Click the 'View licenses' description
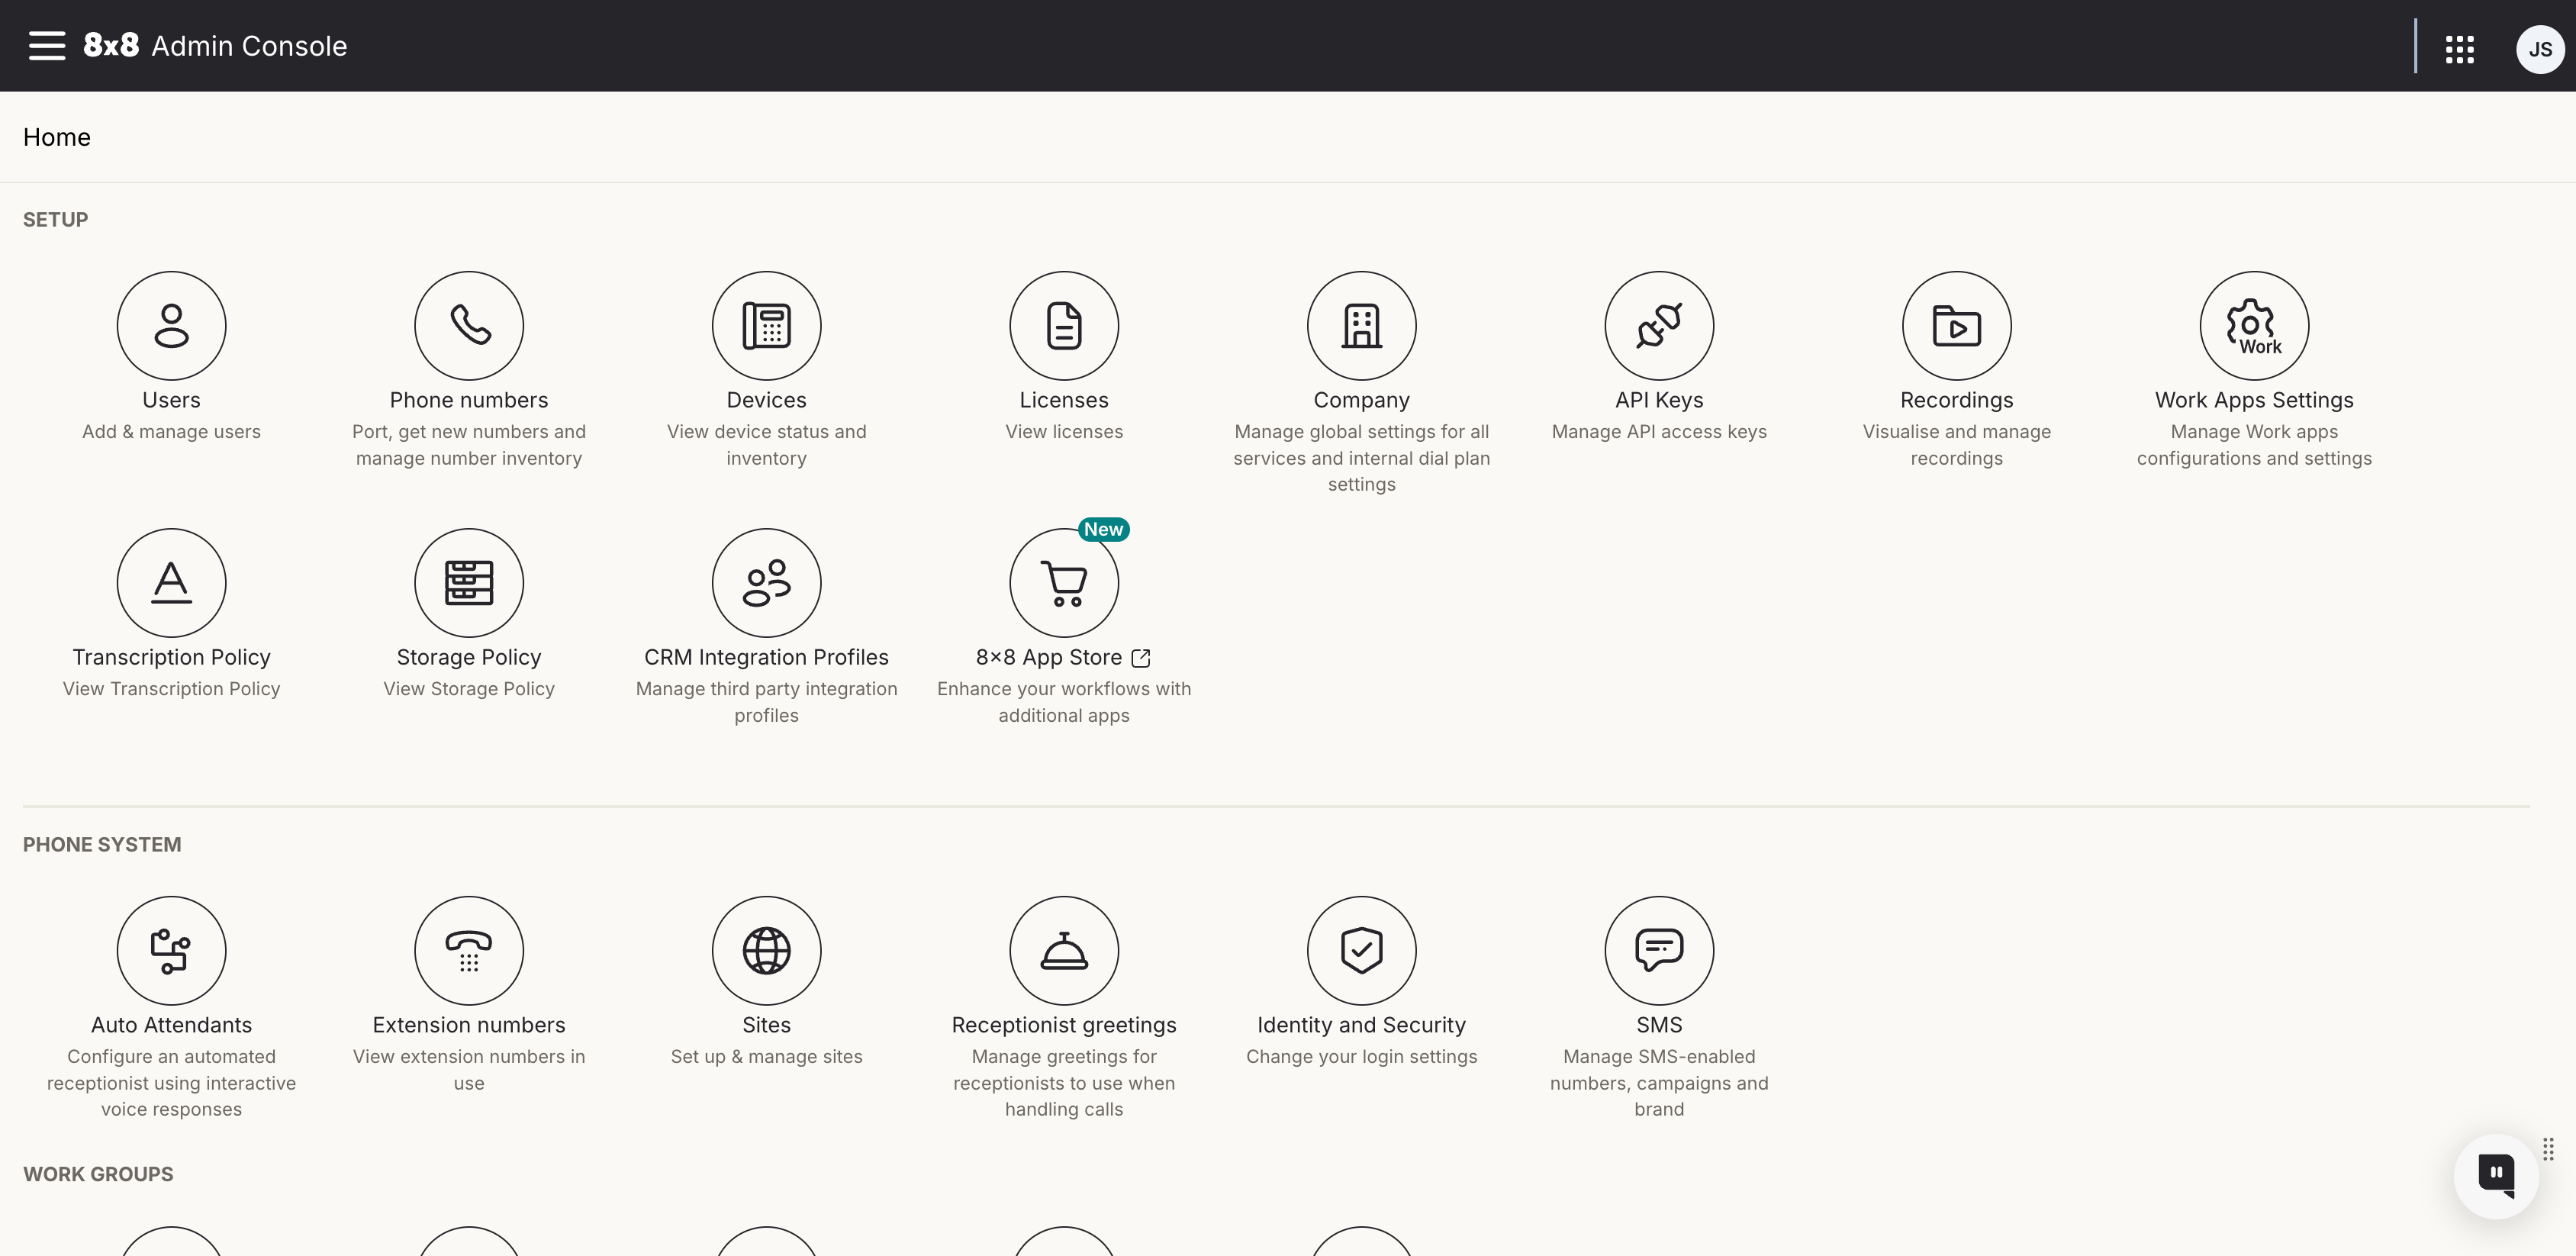The height and width of the screenshot is (1256, 2576). pyautogui.click(x=1064, y=432)
